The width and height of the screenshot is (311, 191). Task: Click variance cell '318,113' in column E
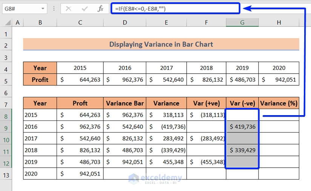(x=166, y=115)
